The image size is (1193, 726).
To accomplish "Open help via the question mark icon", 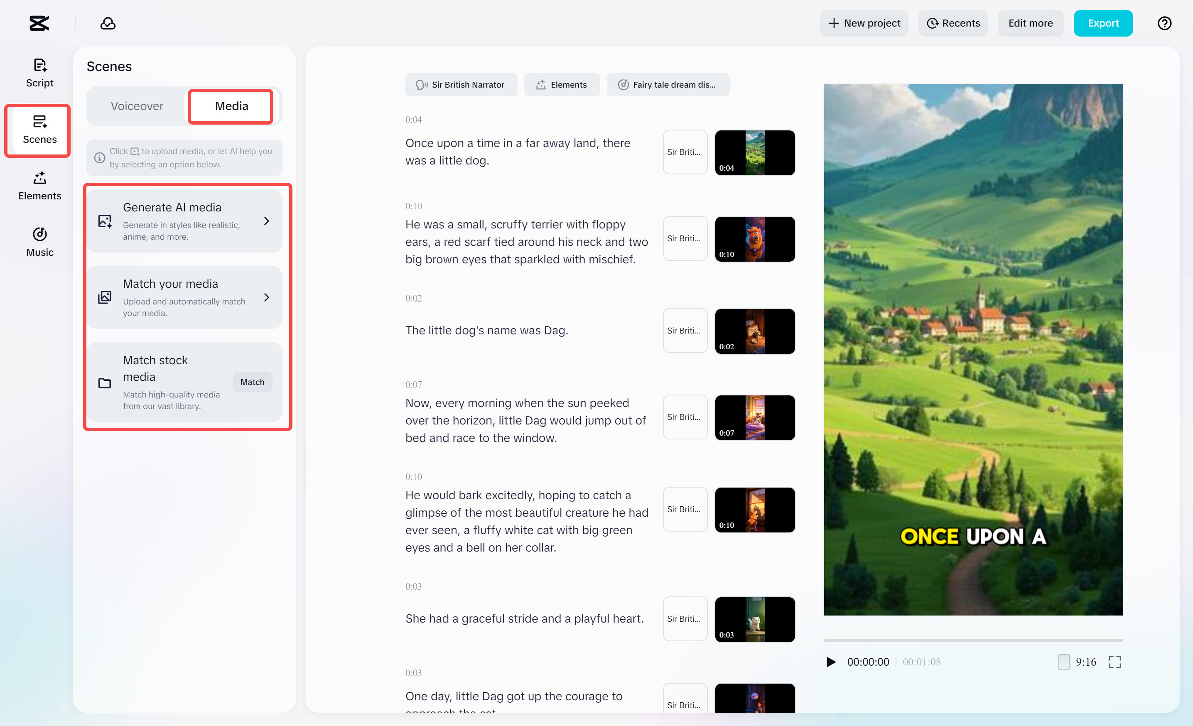I will pos(1164,23).
